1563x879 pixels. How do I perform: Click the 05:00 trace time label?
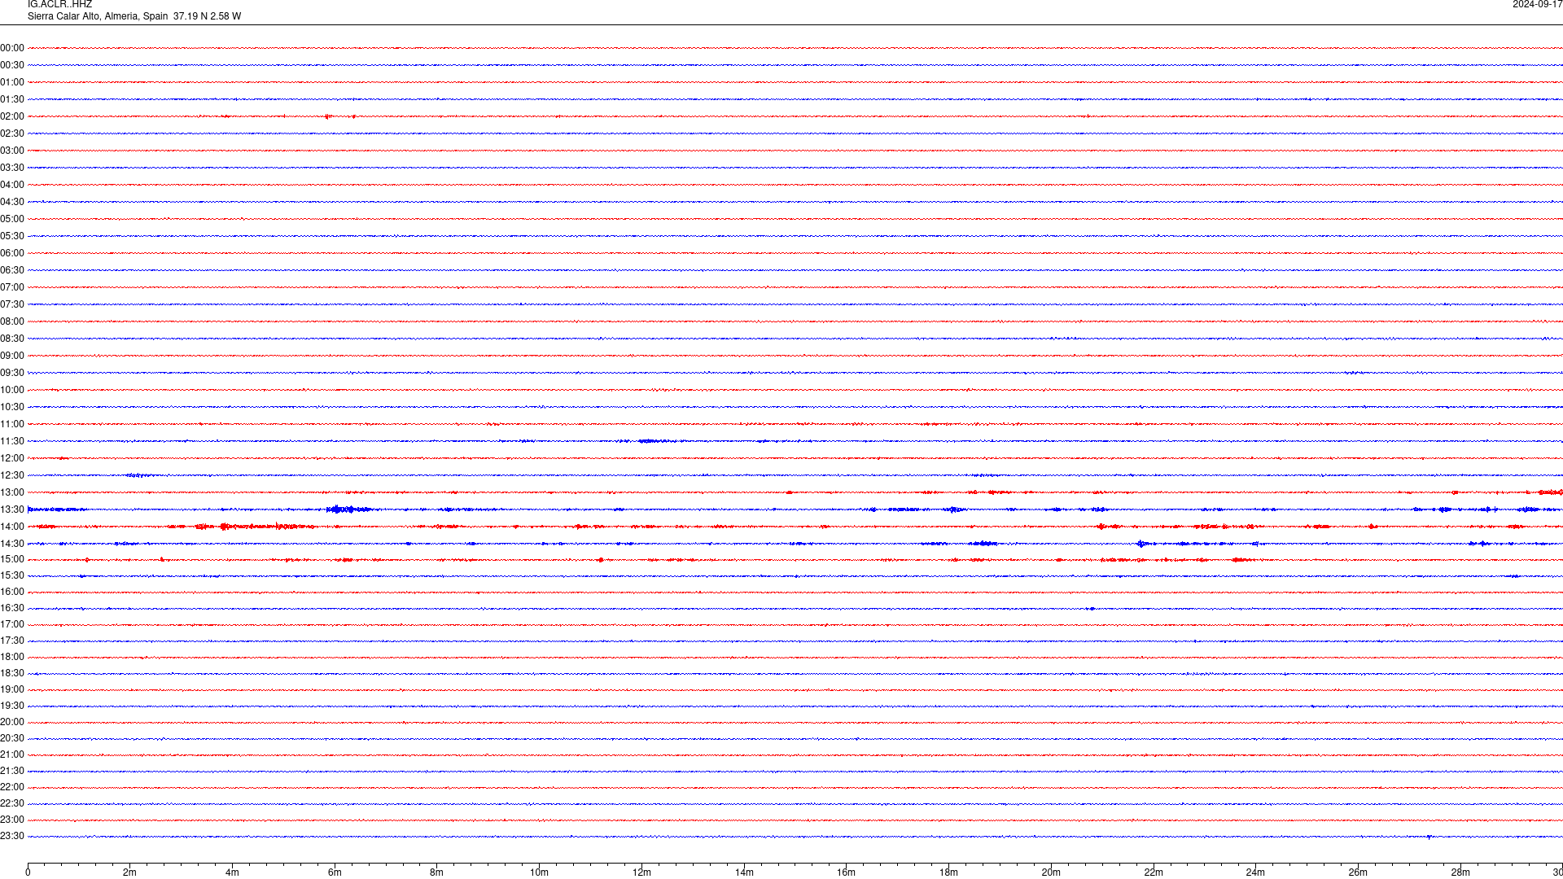(x=12, y=219)
